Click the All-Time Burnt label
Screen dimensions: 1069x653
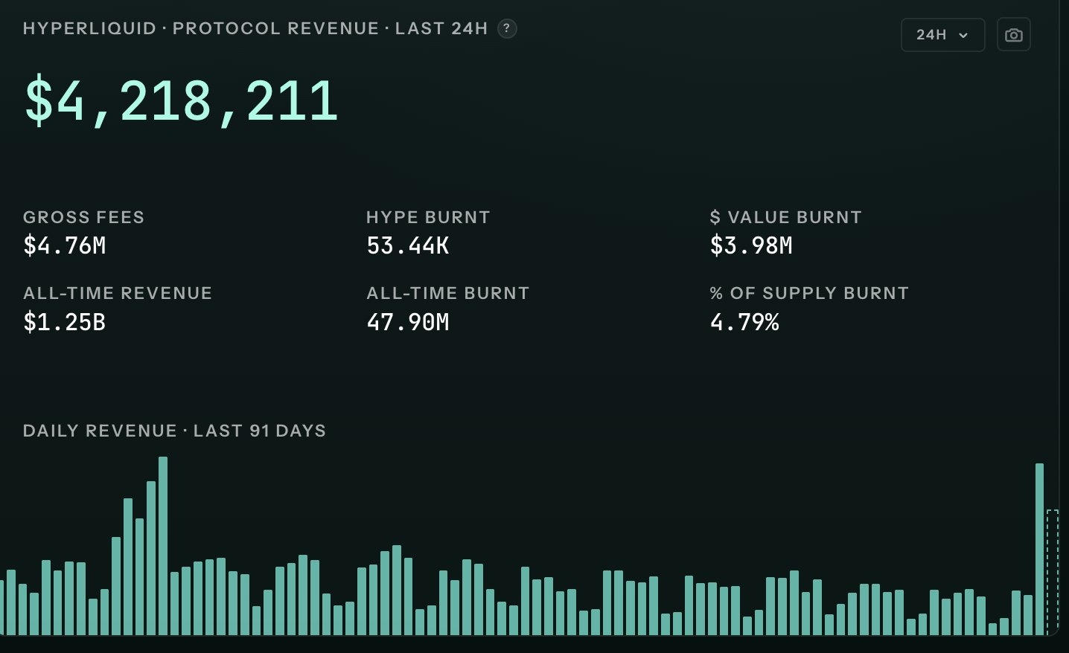tap(447, 293)
